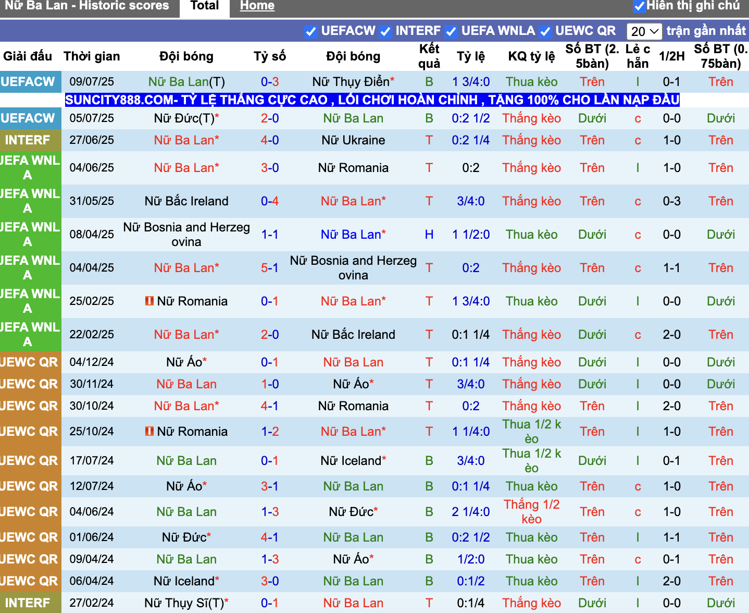
Task: Open the Home tab link
Action: click(257, 6)
